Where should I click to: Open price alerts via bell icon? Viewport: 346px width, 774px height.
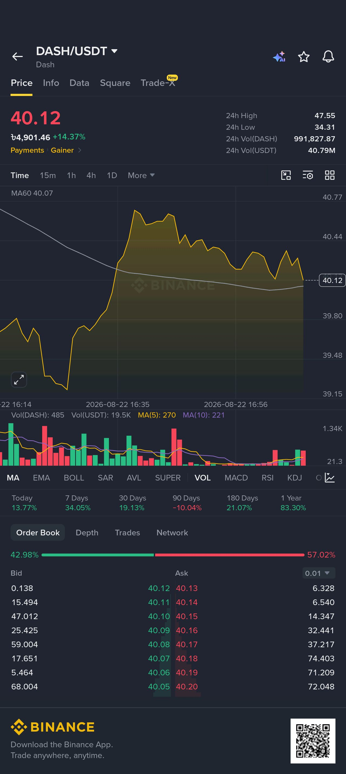(x=328, y=56)
